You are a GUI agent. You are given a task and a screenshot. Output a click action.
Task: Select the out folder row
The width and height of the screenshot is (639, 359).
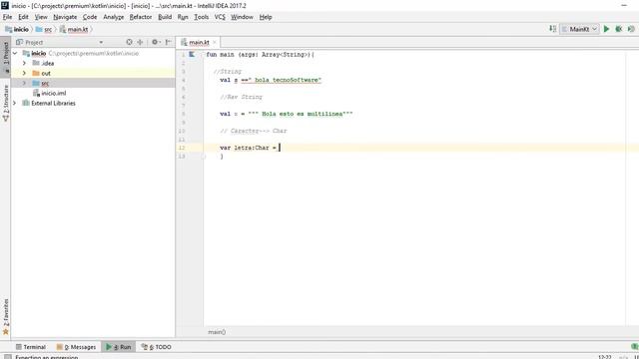[x=93, y=73]
